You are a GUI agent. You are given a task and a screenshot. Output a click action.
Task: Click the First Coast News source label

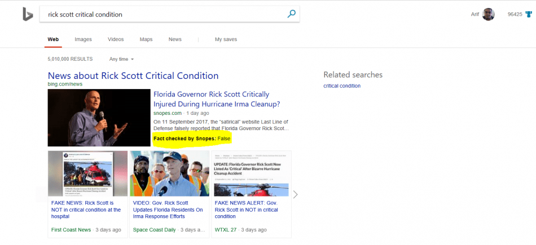pos(71,230)
